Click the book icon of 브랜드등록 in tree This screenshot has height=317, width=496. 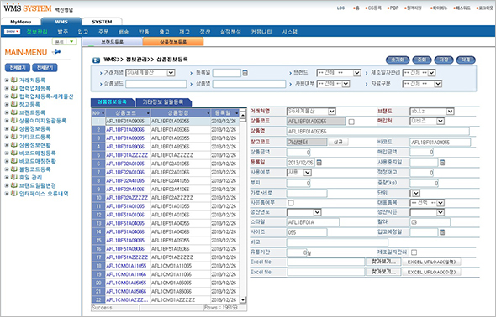(x=14, y=112)
